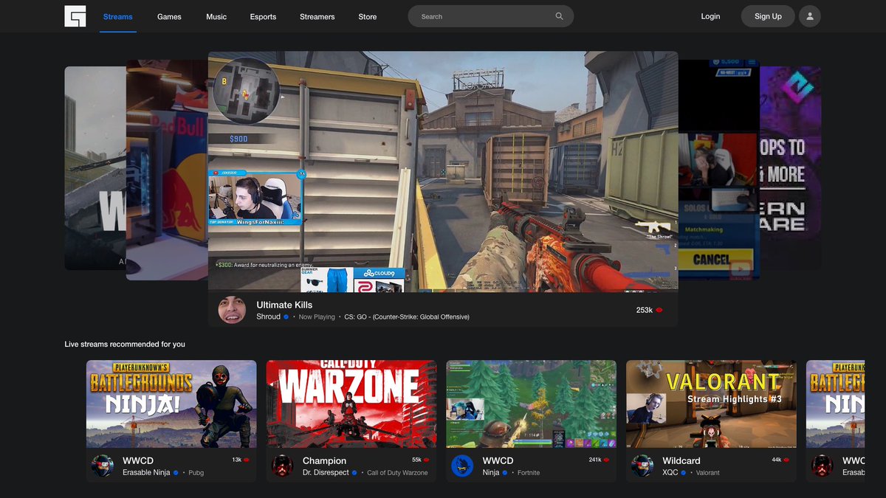This screenshot has width=886, height=498.
Task: Click Shroud's round avatar
Action: (232, 310)
